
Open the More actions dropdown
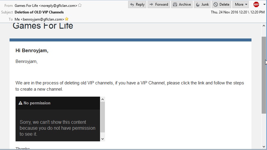point(241,4)
